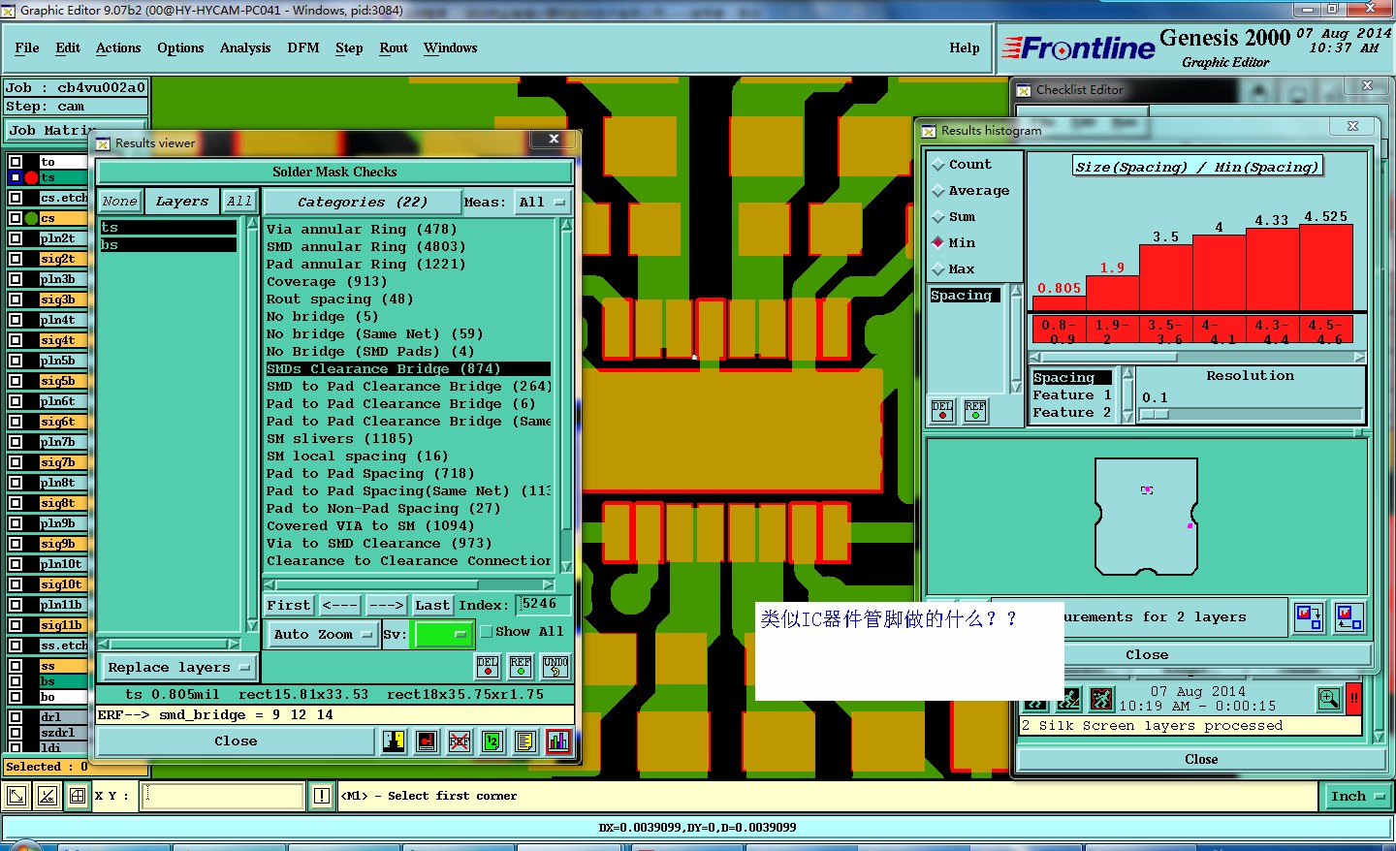
Task: Click green running-man icon in Checklist Editor
Action: 1068,699
